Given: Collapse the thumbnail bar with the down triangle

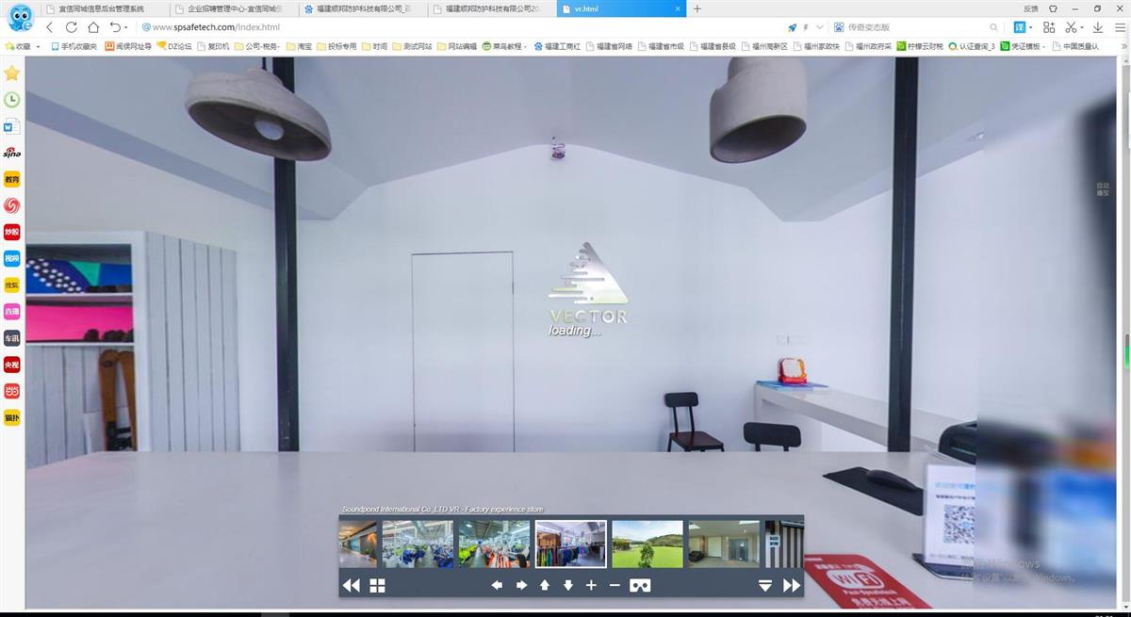Looking at the screenshot, I should pyautogui.click(x=765, y=585).
